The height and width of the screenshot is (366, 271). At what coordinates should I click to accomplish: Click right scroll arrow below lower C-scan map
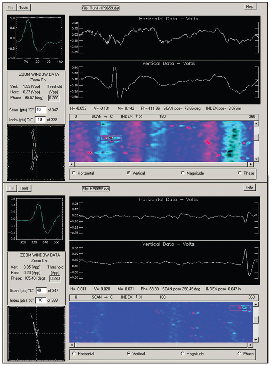coord(250,345)
